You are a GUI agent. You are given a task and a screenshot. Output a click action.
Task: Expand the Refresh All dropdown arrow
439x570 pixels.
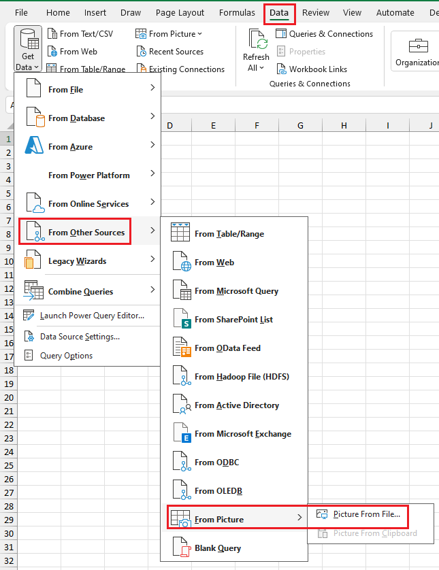tap(261, 68)
